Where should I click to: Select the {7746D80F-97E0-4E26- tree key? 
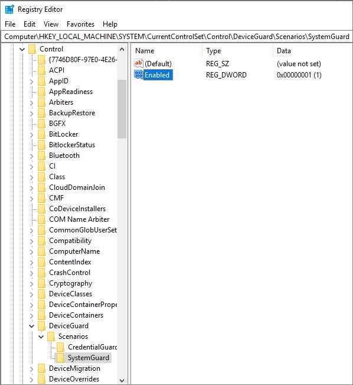[83, 60]
